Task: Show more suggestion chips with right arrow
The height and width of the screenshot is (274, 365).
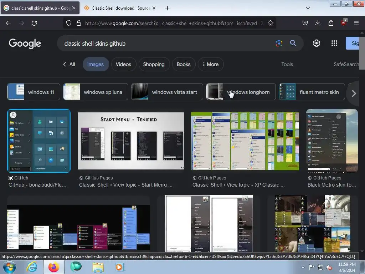Action: [x=354, y=93]
